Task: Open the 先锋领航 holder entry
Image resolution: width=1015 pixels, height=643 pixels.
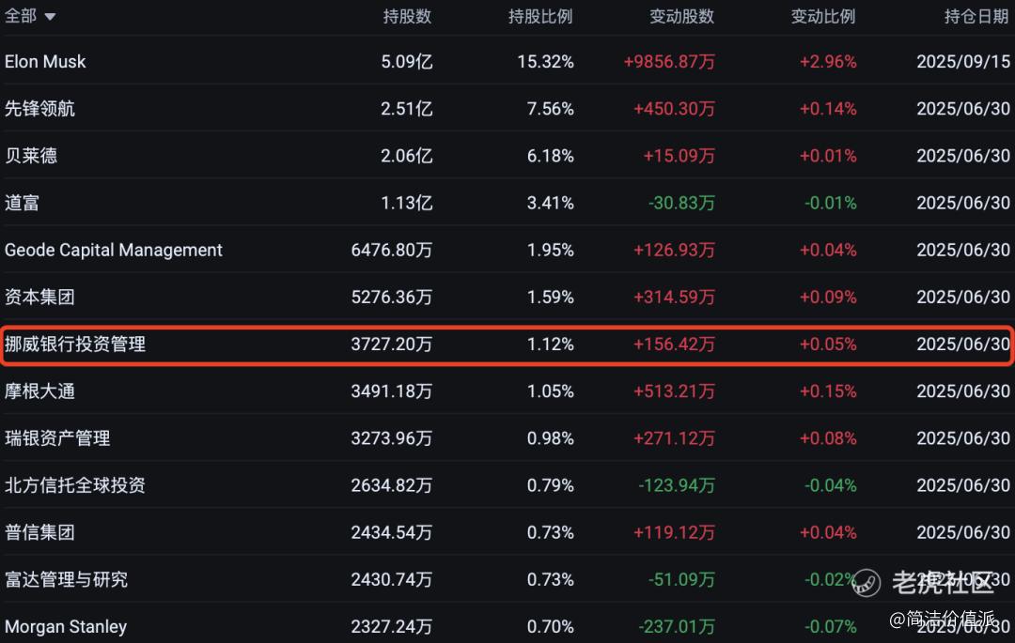Action: tap(39, 109)
